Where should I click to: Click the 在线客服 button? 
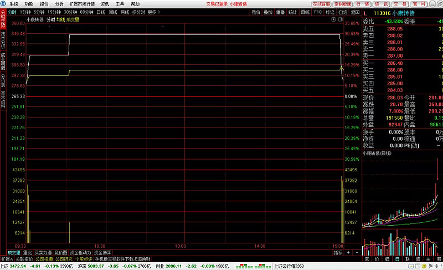[321, 4]
